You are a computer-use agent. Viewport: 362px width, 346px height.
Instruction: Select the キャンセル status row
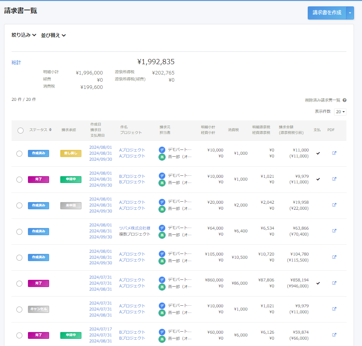click(x=20, y=309)
